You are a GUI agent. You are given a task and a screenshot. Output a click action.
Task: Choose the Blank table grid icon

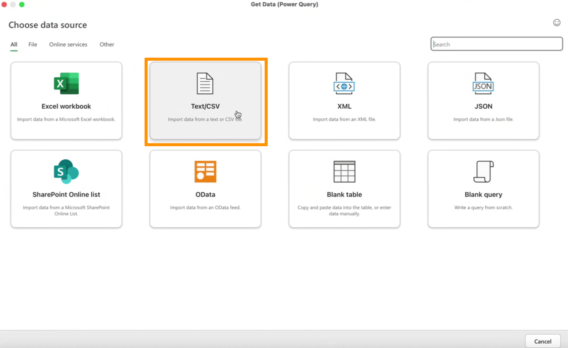344,171
